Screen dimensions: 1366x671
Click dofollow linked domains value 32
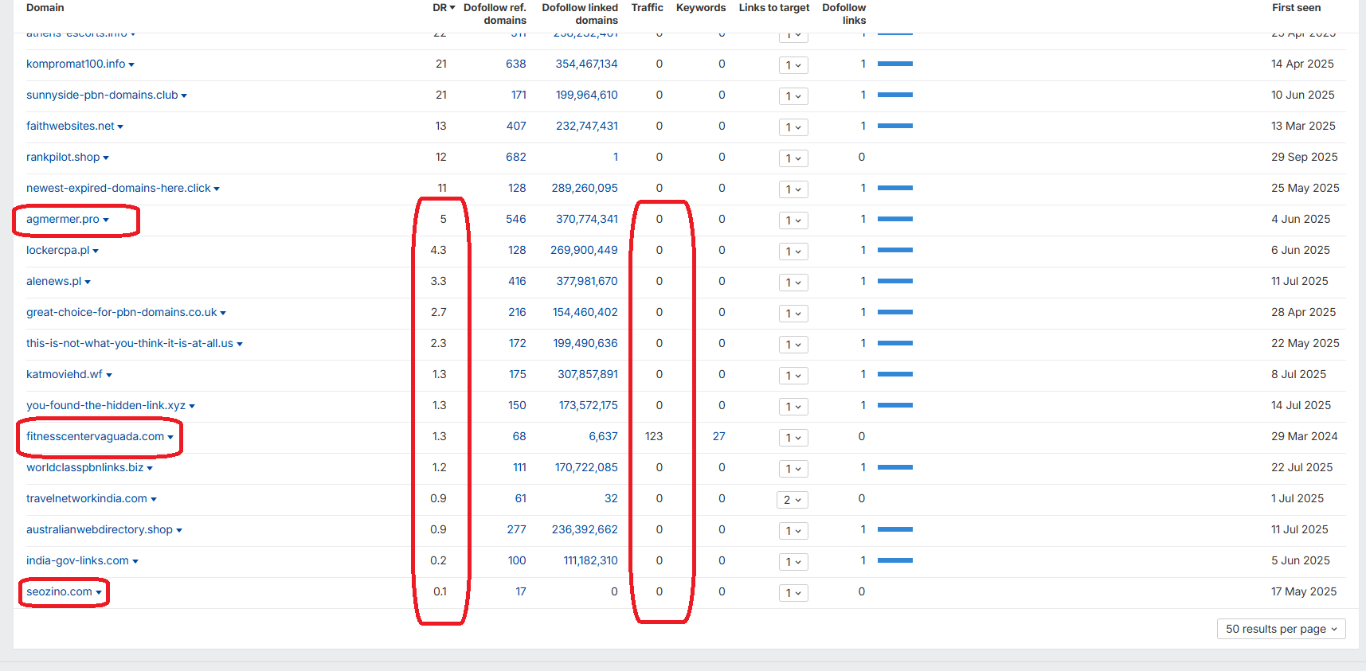click(611, 498)
